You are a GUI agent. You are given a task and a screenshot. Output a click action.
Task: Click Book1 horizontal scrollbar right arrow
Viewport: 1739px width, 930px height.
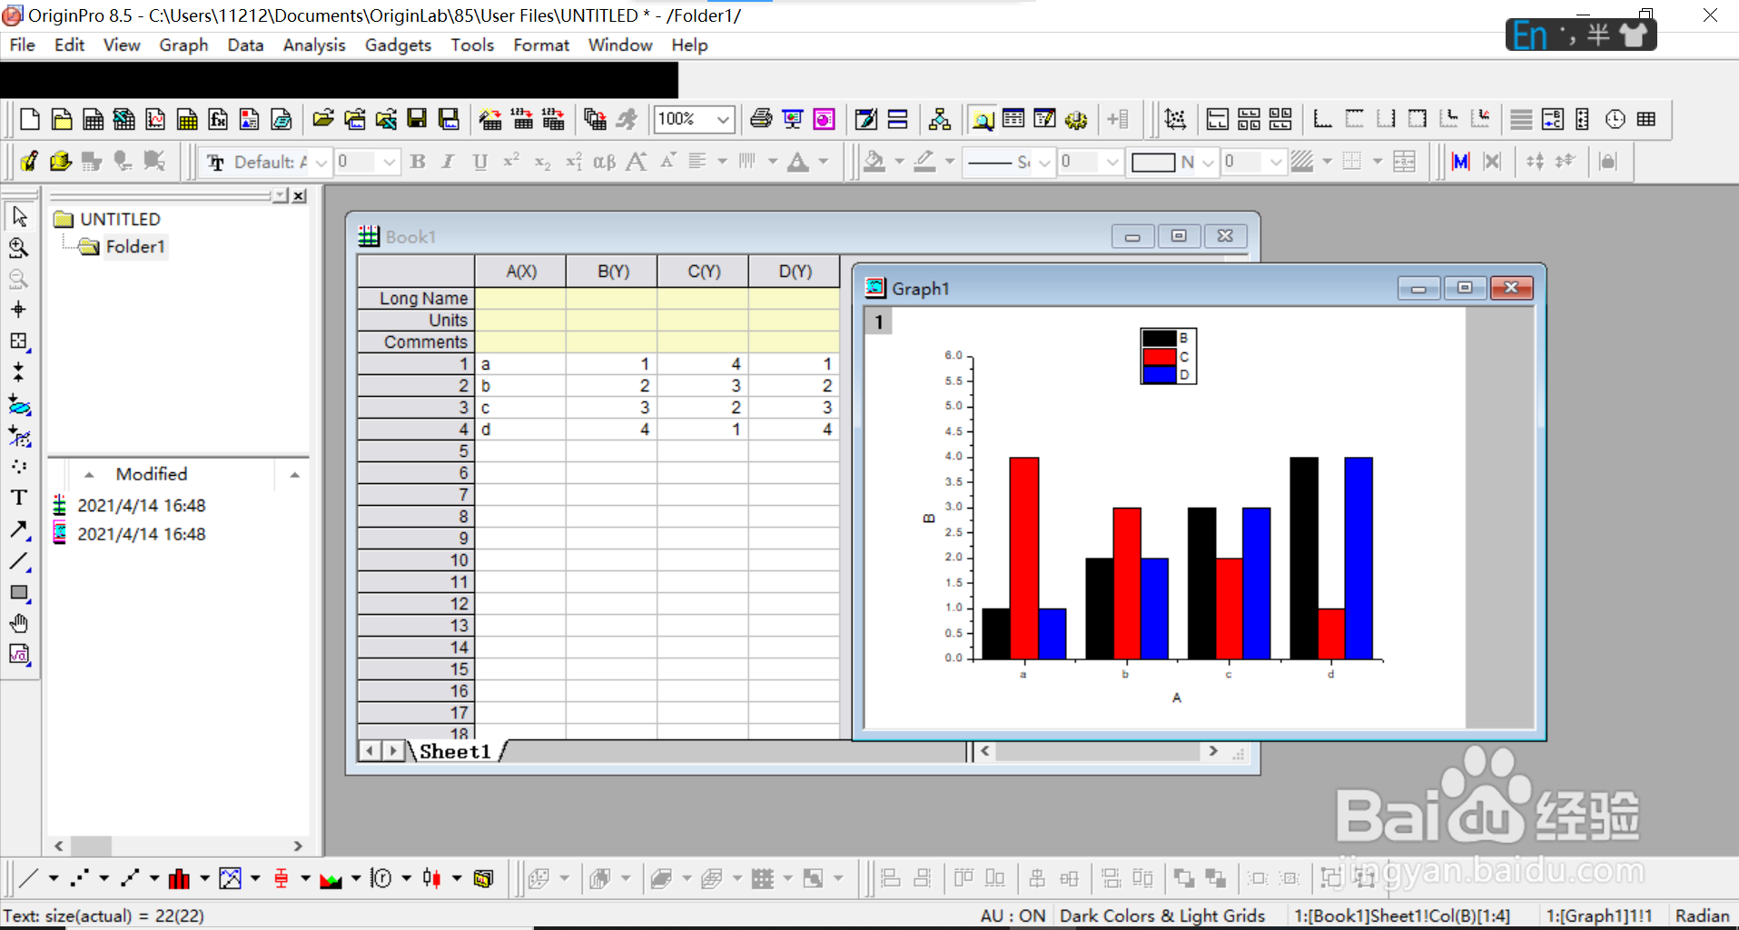pos(1213,751)
